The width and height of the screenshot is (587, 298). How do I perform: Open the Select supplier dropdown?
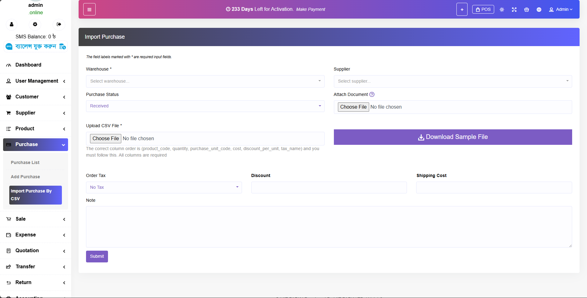[452, 81]
